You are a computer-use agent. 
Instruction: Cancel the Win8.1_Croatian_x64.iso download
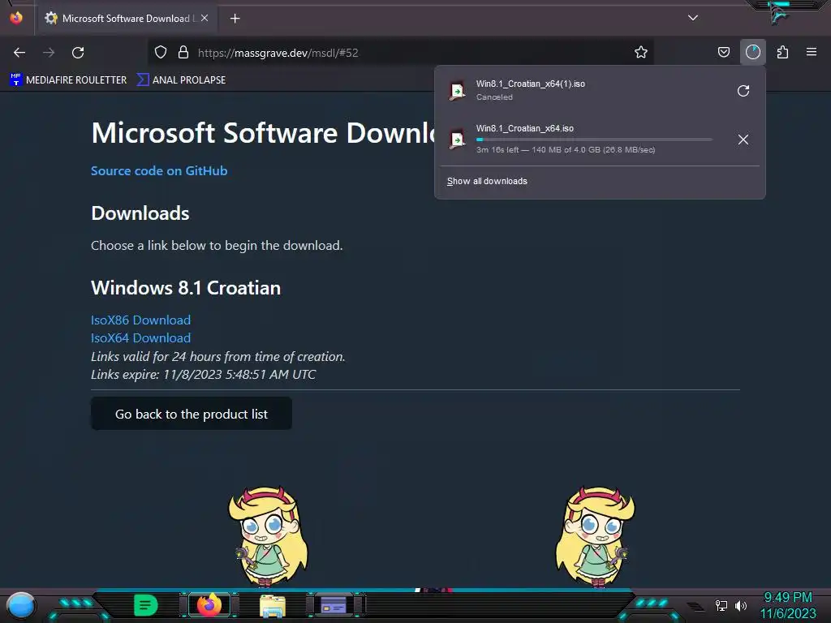(x=743, y=140)
